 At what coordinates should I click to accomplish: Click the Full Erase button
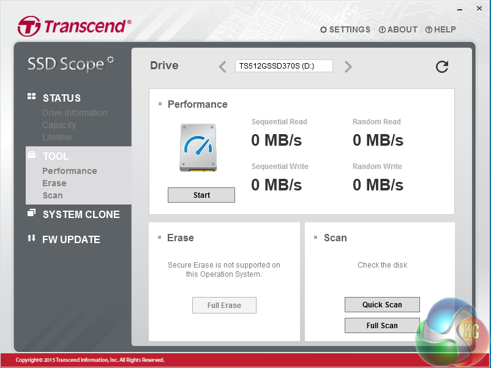tap(224, 306)
